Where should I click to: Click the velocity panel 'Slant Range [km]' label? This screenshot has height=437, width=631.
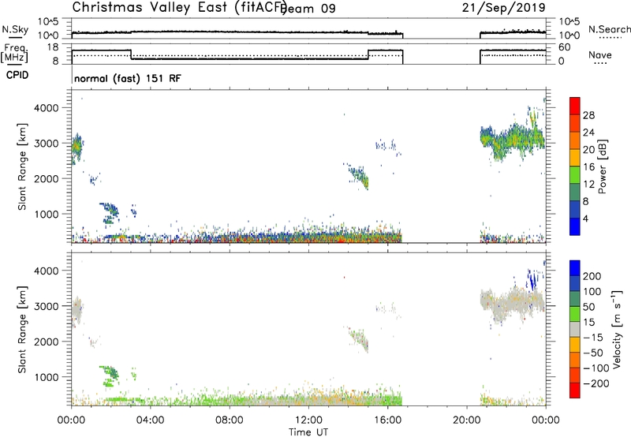(x=22, y=329)
